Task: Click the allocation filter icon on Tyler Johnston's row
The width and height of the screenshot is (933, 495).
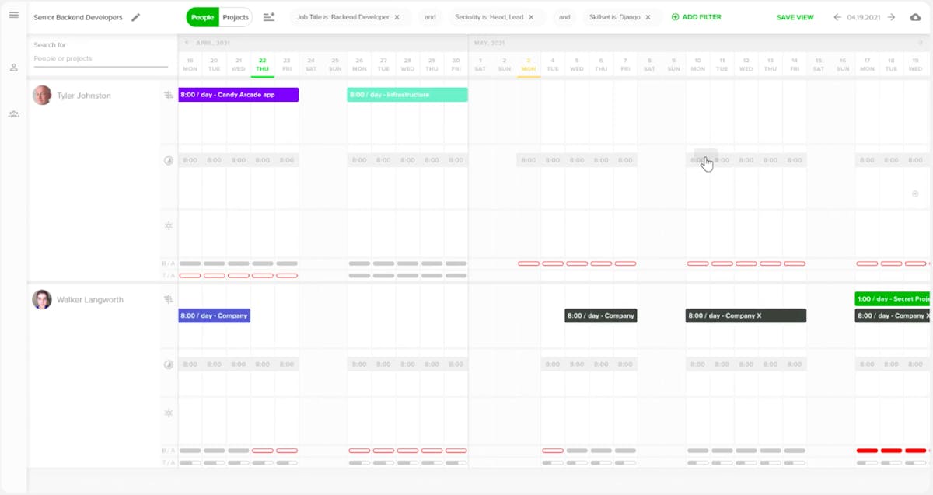Action: pos(168,95)
